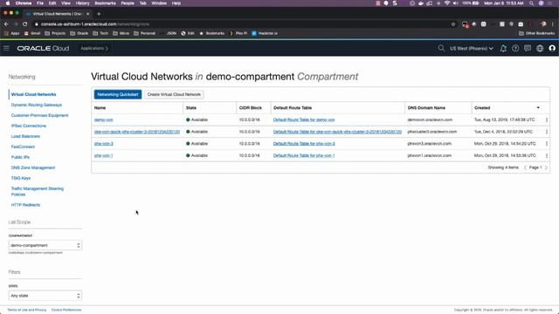Screen dimensions: 559x314
Task: Click the browser address bar
Action: 243,24
